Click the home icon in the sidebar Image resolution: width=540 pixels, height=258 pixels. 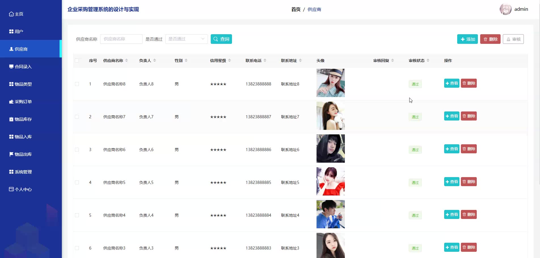[11, 14]
